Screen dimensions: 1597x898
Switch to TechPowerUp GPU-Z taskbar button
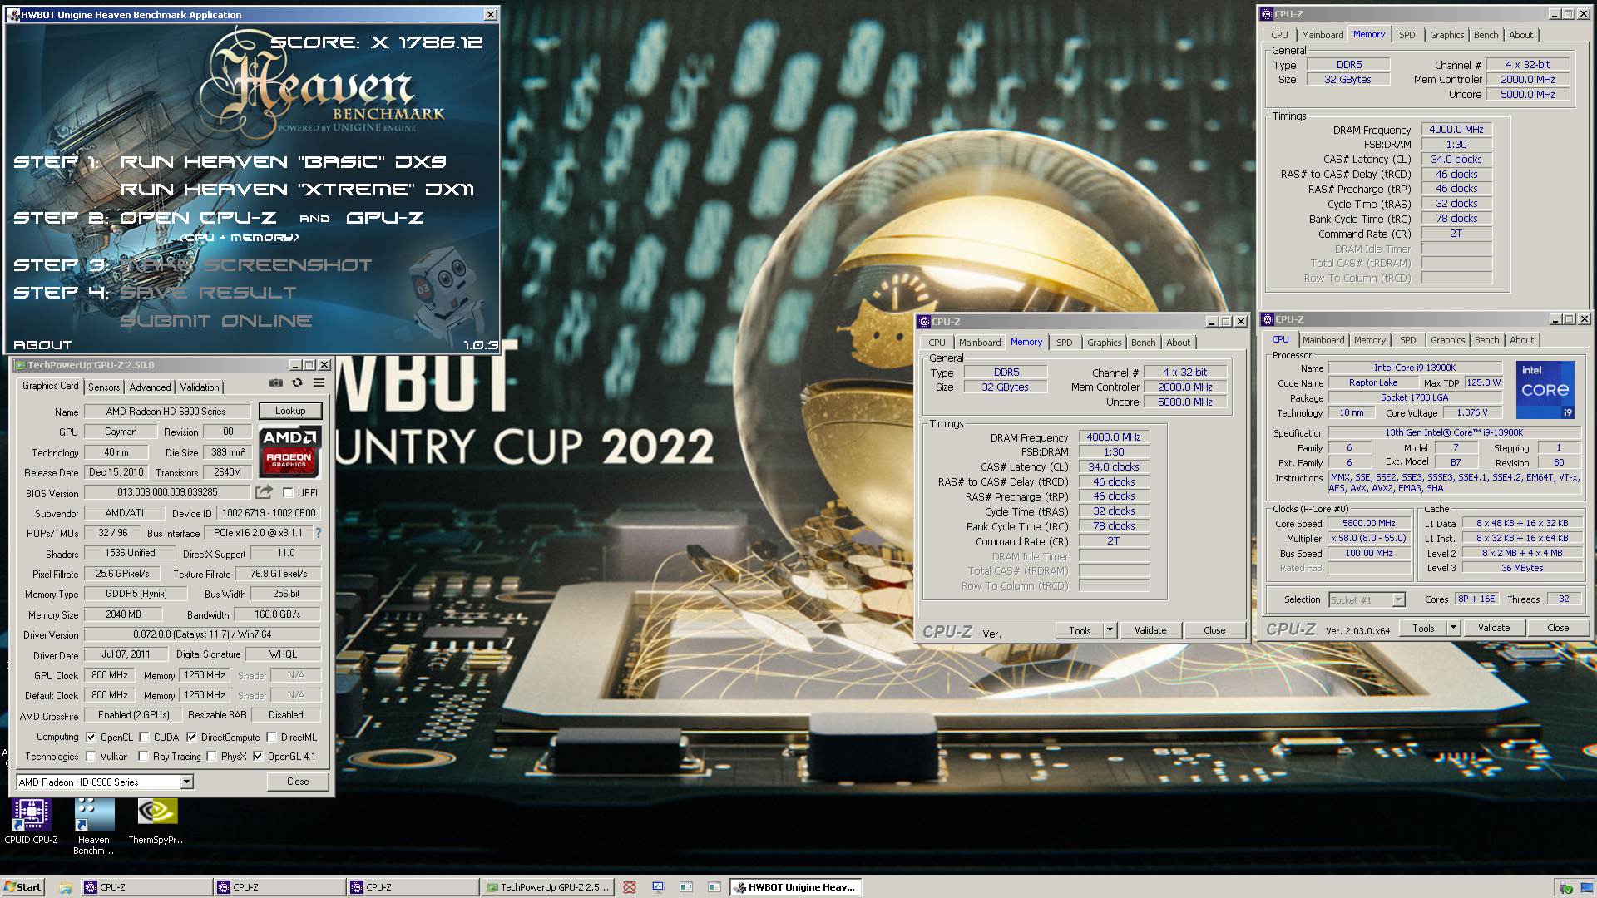[547, 887]
